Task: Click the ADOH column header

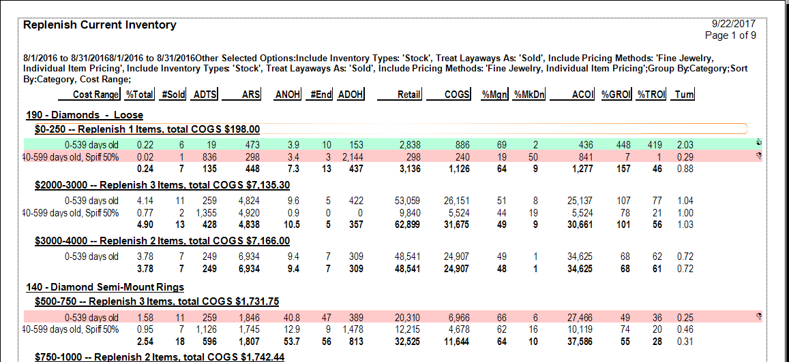Action: coord(351,95)
